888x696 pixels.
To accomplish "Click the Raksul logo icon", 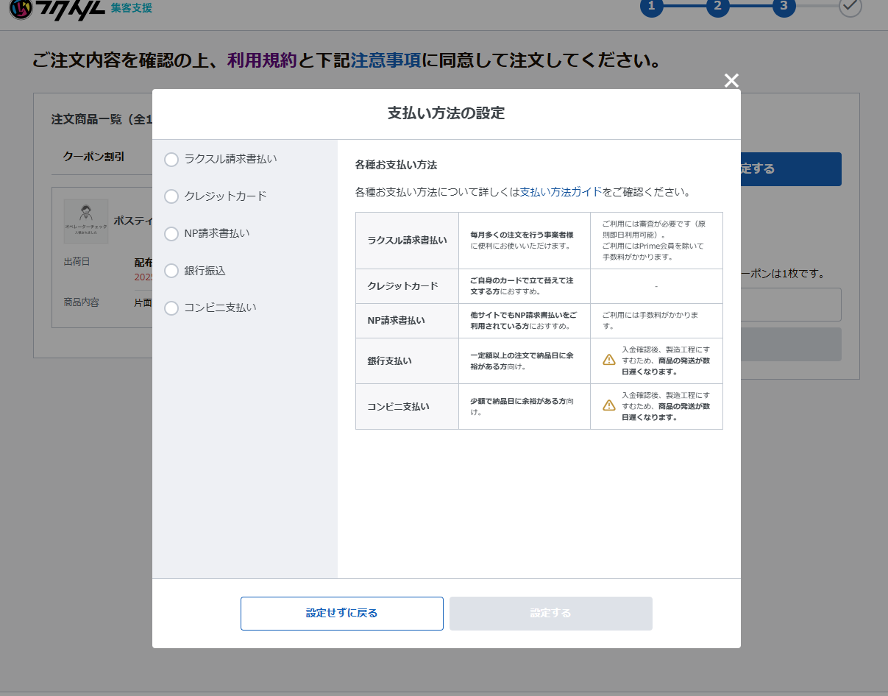I will point(21,9).
